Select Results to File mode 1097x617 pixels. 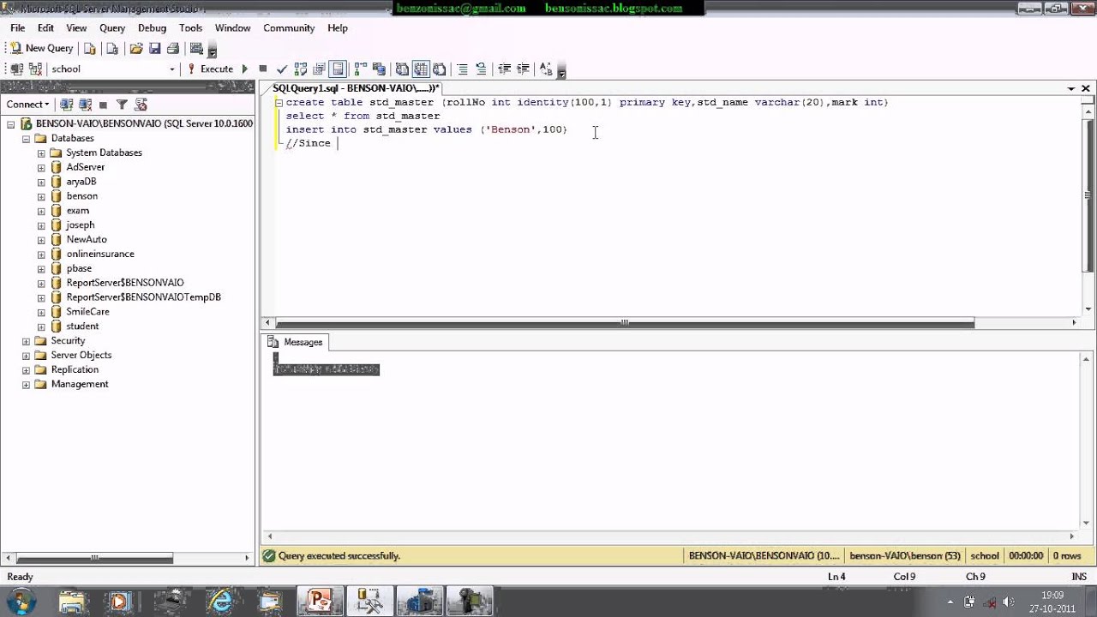tap(439, 69)
